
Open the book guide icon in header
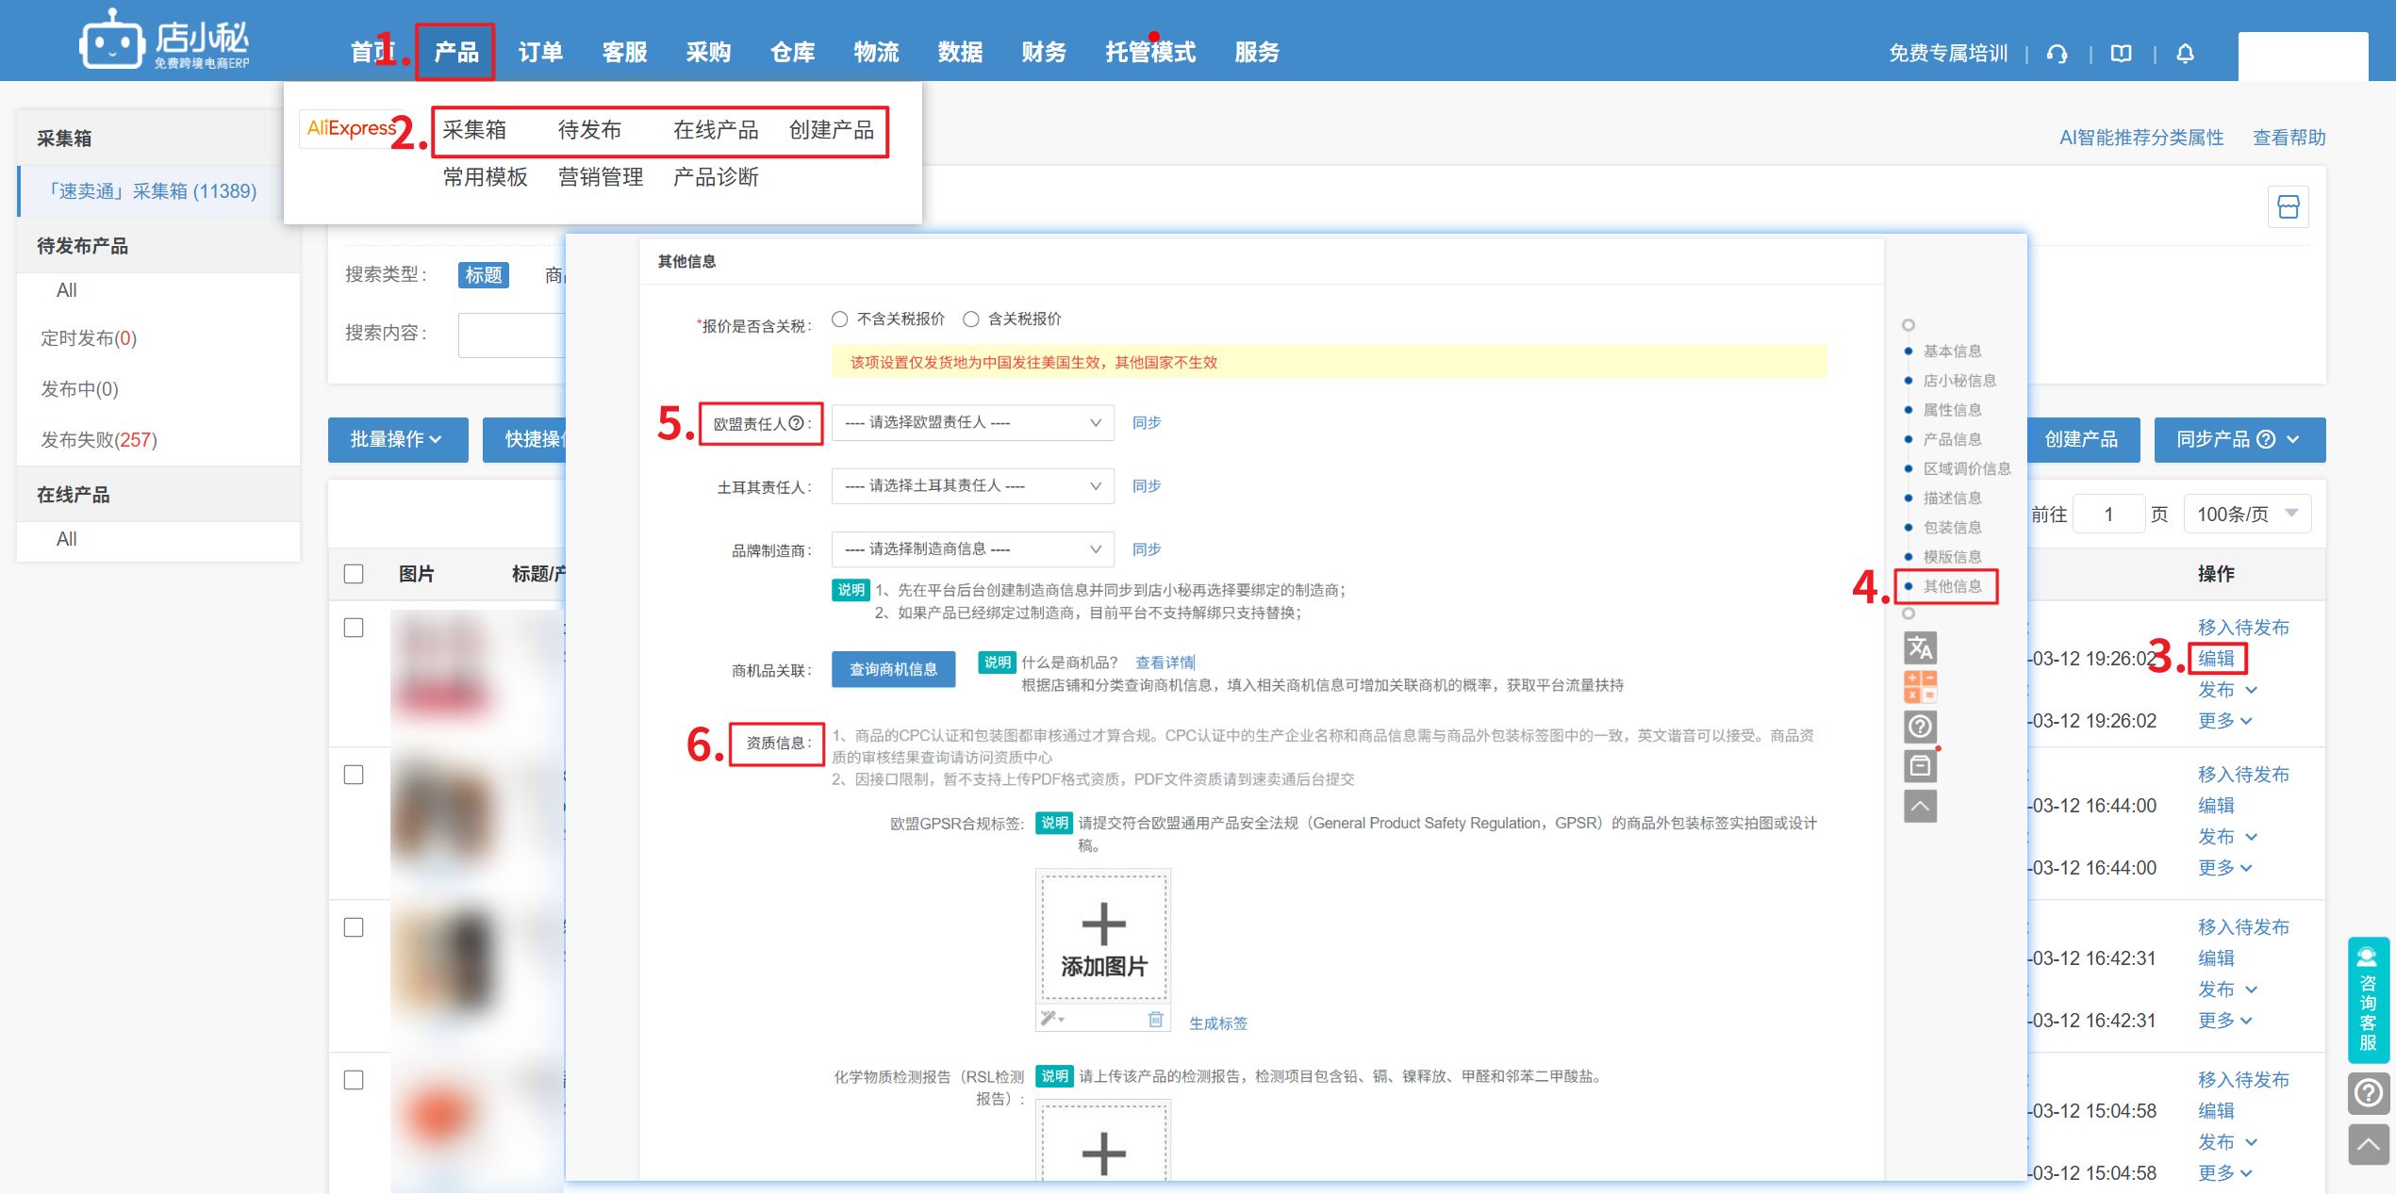[2121, 54]
